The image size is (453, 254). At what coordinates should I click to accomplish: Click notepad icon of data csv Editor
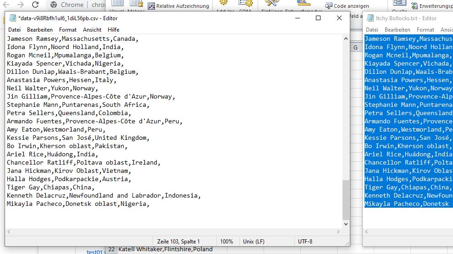[12, 18]
